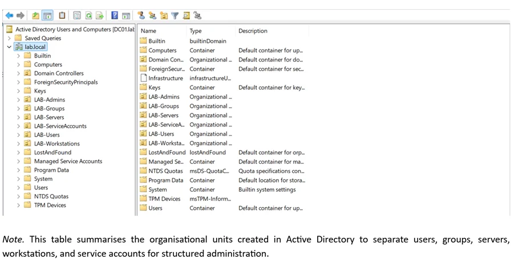Expand Builtin in the tree
Image resolution: width=515 pixels, height=259 pixels.
pyautogui.click(x=18, y=55)
